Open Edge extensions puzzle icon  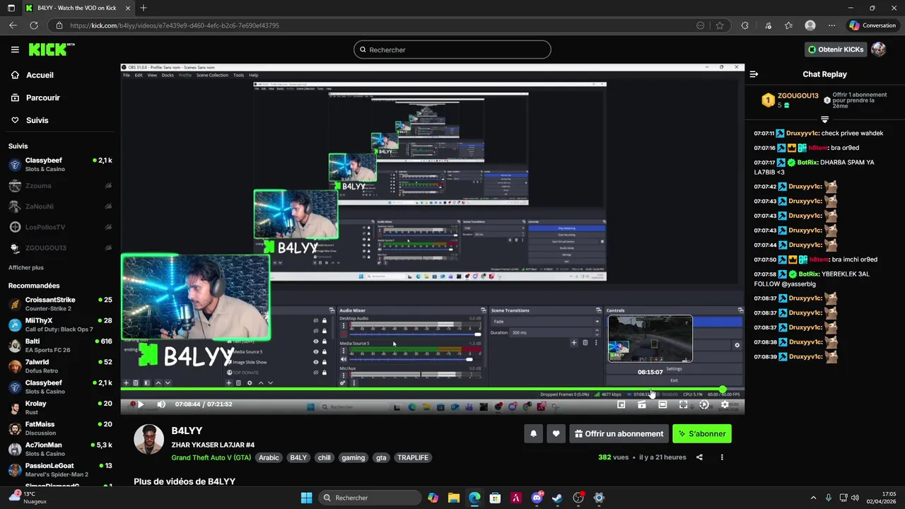pyautogui.click(x=745, y=25)
